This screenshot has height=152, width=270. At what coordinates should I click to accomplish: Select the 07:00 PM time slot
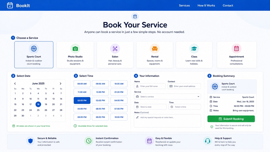(119, 109)
